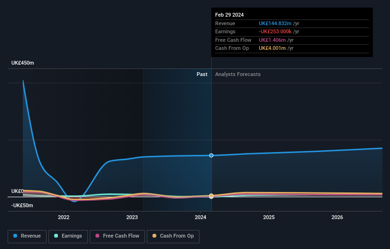Screen dimensions: 390x249
Task: Click the Earnings row label in tooltip
Action: coord(225,31)
